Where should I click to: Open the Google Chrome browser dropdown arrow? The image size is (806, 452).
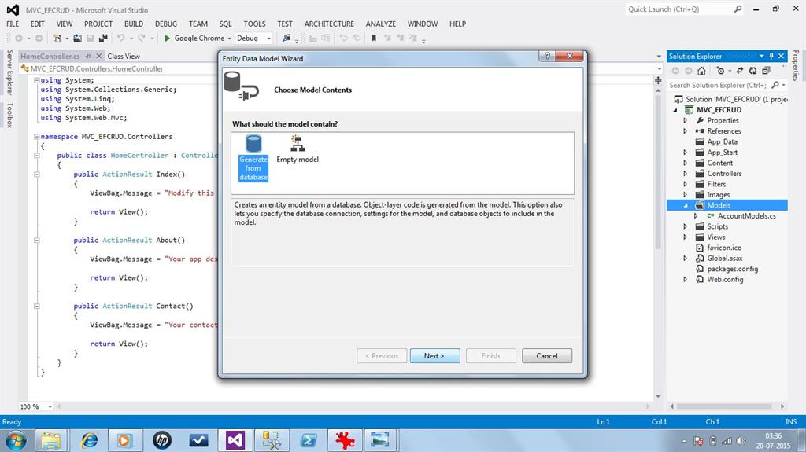(229, 39)
